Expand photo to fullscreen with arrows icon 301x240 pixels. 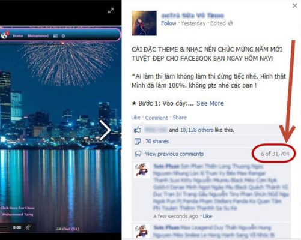(x=111, y=11)
